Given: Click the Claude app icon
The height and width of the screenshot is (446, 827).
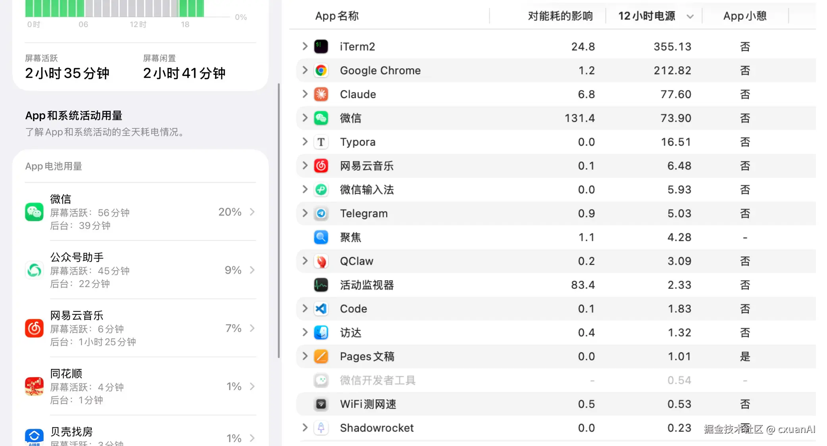Looking at the screenshot, I should (321, 94).
